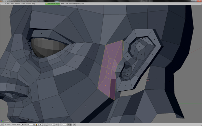
Task: Select edge select mode icon
Action: click(66, 125)
